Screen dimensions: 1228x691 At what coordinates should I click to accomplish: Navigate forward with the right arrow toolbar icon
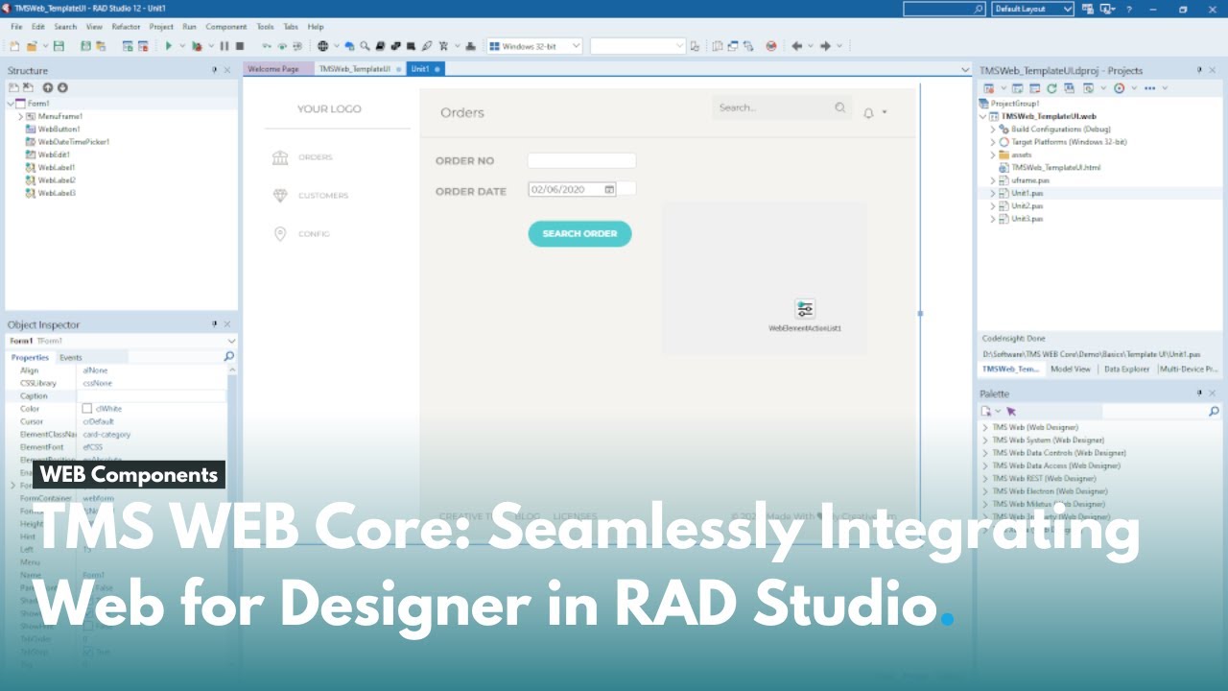click(826, 46)
